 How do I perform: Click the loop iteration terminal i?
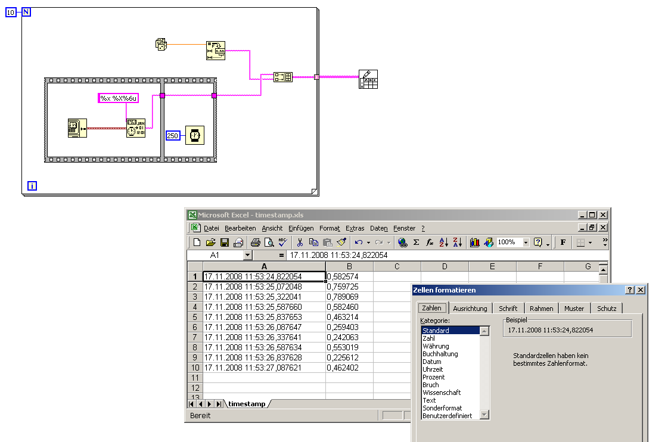click(32, 186)
